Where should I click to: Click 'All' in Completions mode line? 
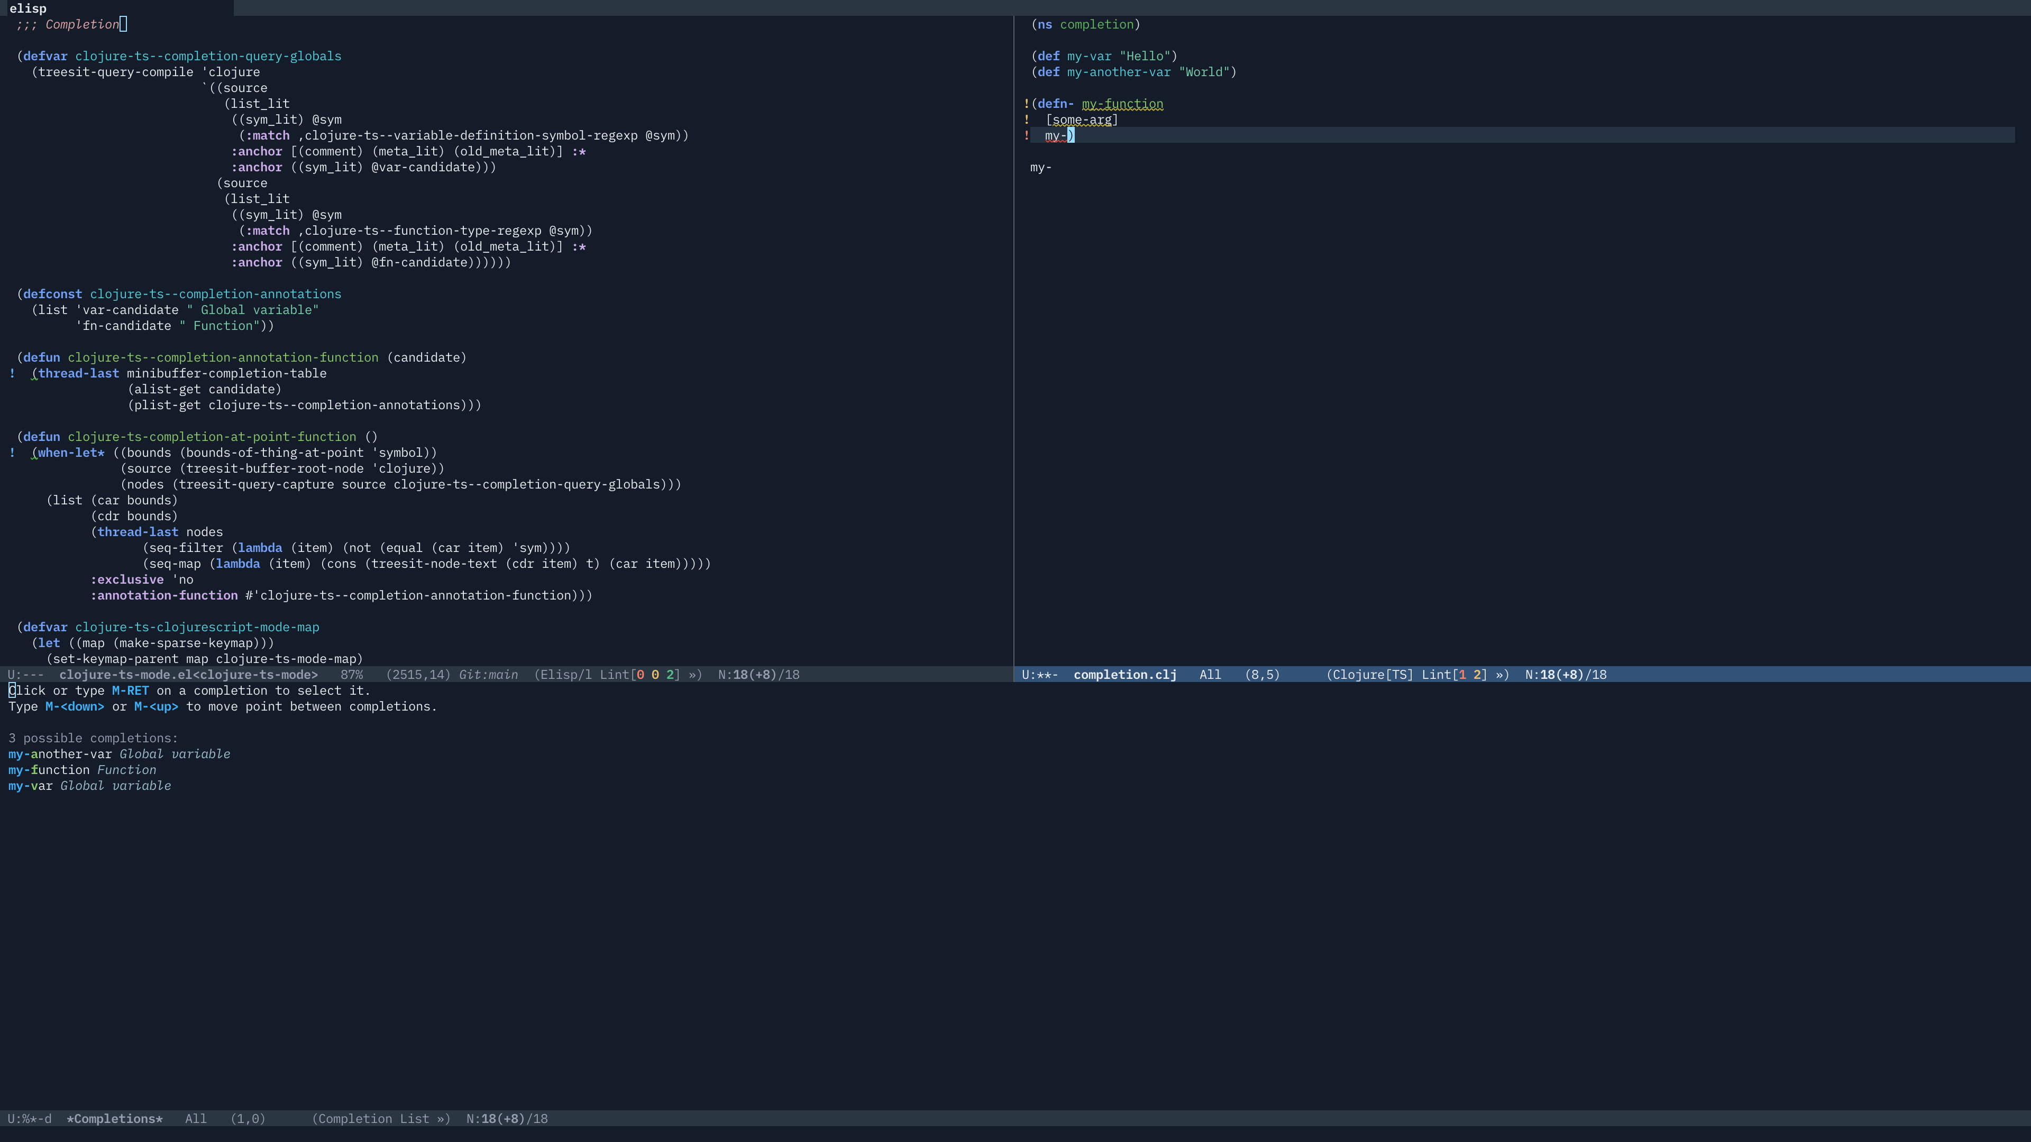click(196, 1119)
